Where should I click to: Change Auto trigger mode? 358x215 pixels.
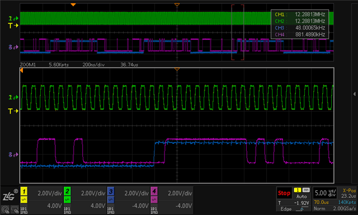[302, 197]
